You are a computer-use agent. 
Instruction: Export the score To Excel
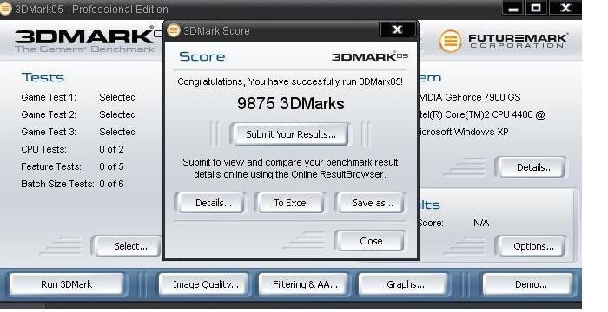click(x=290, y=203)
